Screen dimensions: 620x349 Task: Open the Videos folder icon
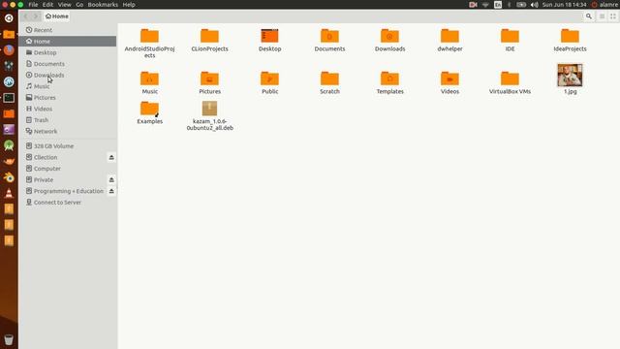point(449,78)
